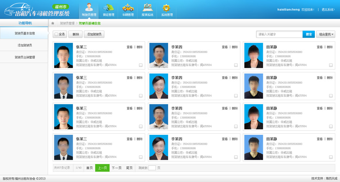Tick checkbox on first 田某静 card
The image size is (340, 182).
(331, 65)
